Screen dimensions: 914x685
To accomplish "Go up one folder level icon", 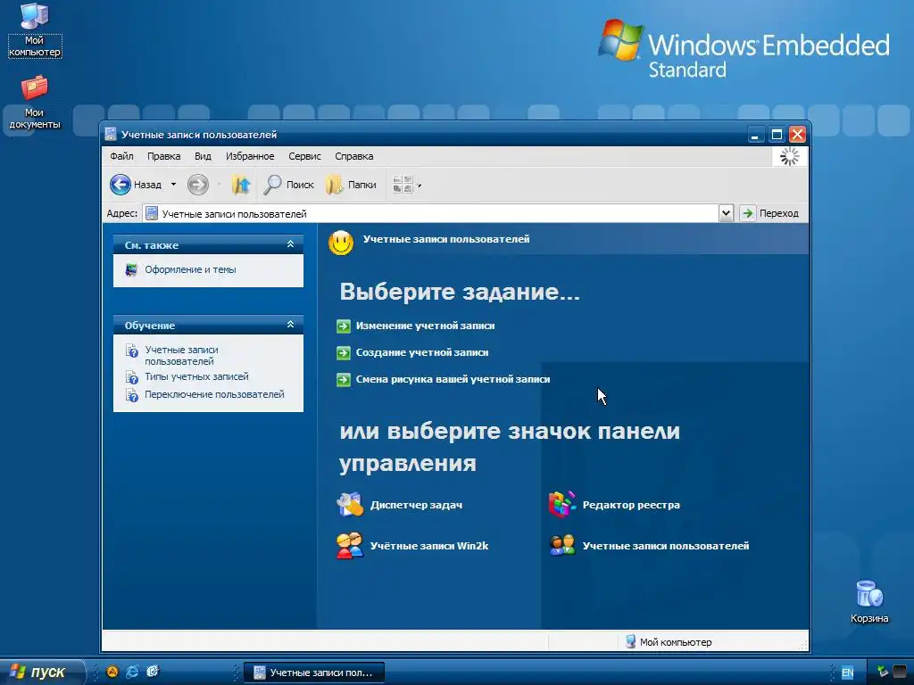I will coord(240,185).
